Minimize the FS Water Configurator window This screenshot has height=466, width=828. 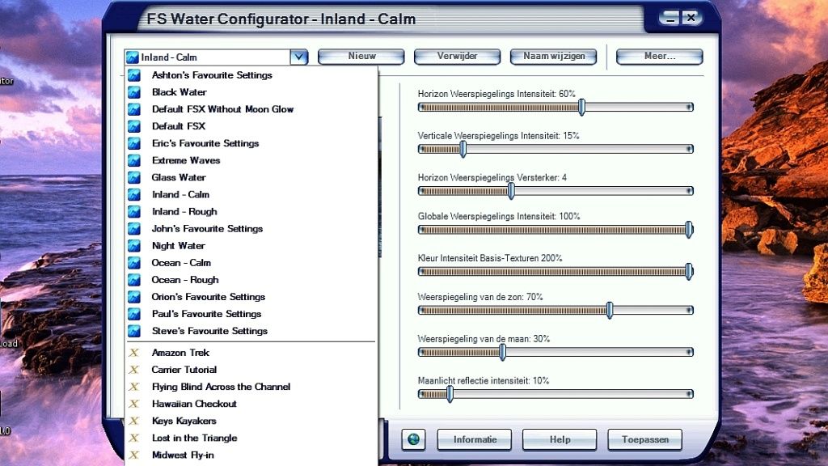pos(670,18)
